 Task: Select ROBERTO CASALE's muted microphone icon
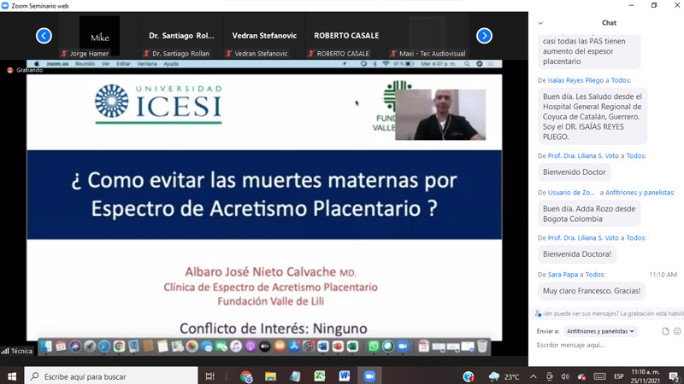pos(311,54)
